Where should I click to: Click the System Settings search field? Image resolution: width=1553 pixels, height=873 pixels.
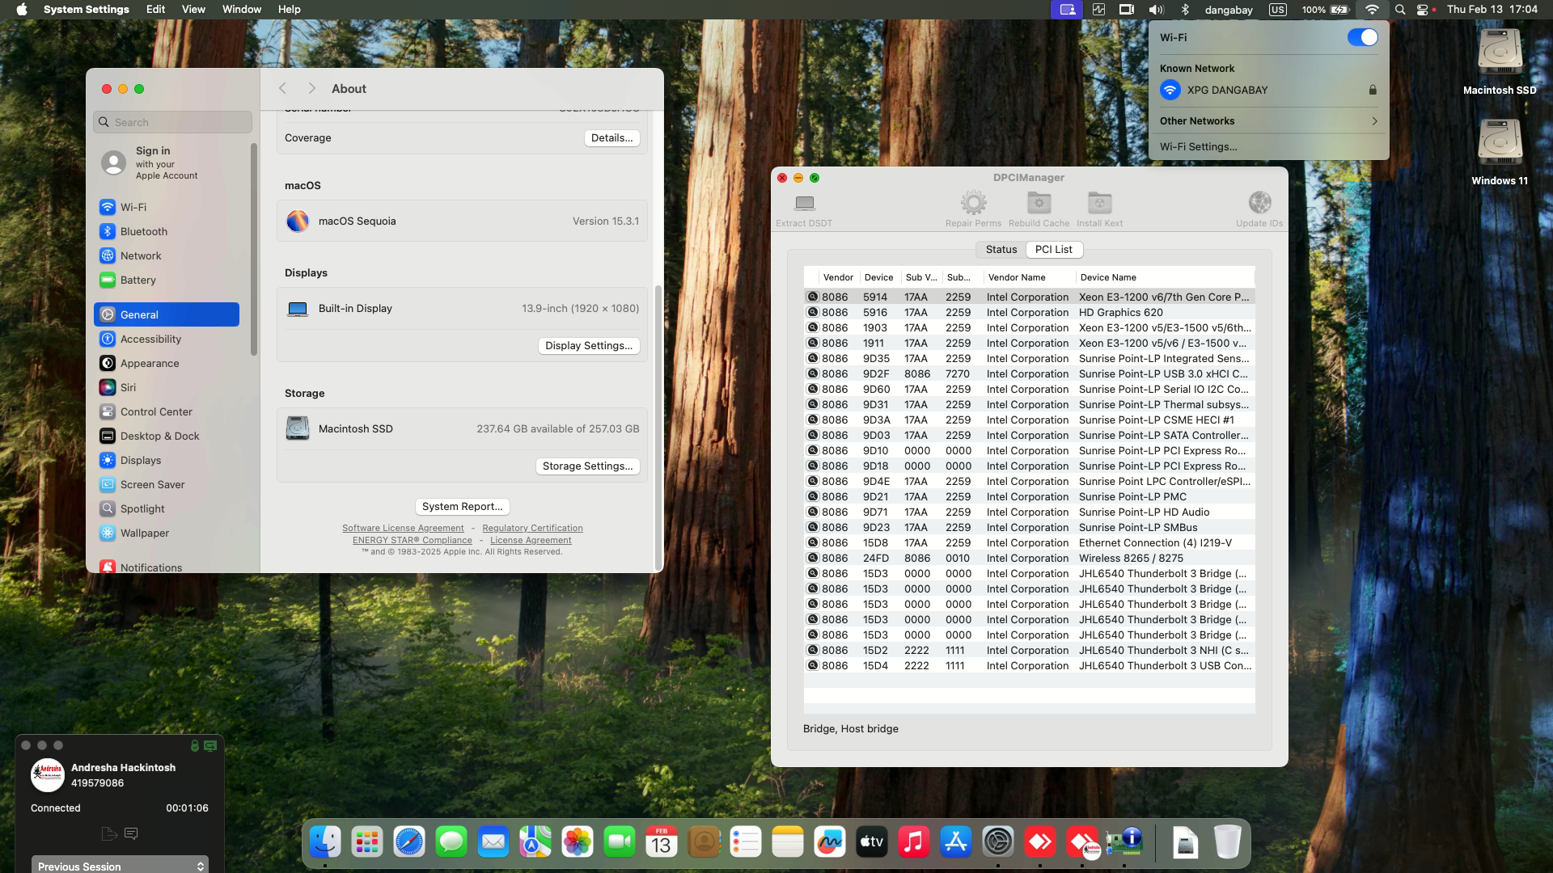[x=172, y=122]
